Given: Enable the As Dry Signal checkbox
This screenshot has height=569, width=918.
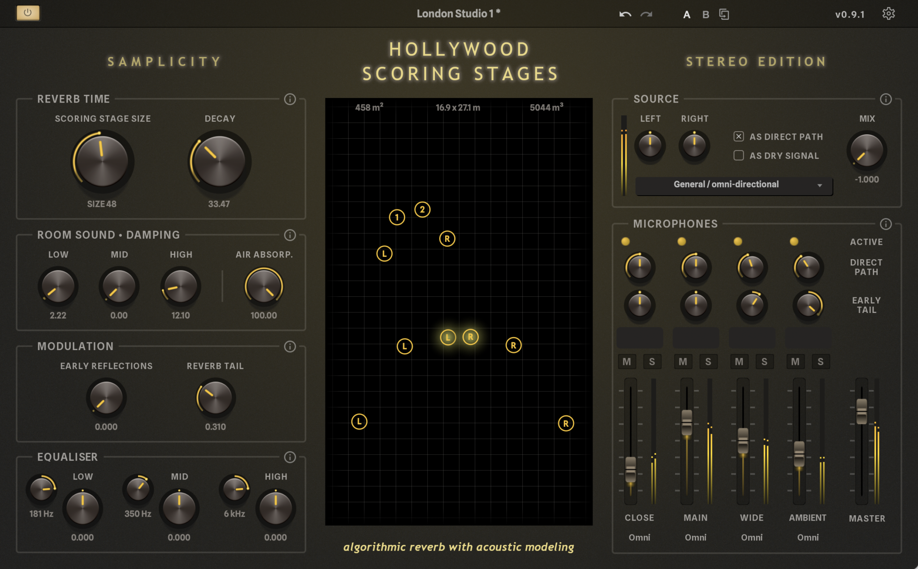Looking at the screenshot, I should (x=739, y=155).
